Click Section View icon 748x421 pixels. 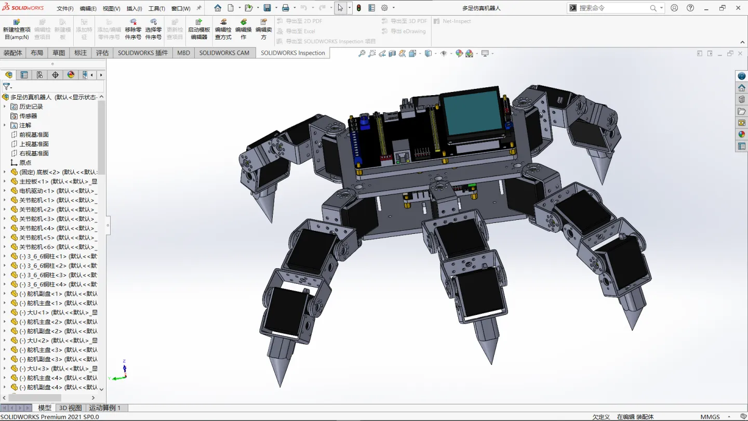(x=392, y=54)
